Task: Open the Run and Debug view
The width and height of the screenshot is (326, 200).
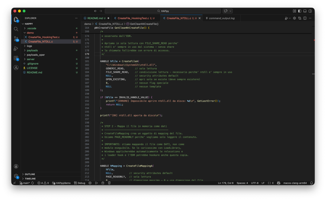Action: pyautogui.click(x=16, y=49)
